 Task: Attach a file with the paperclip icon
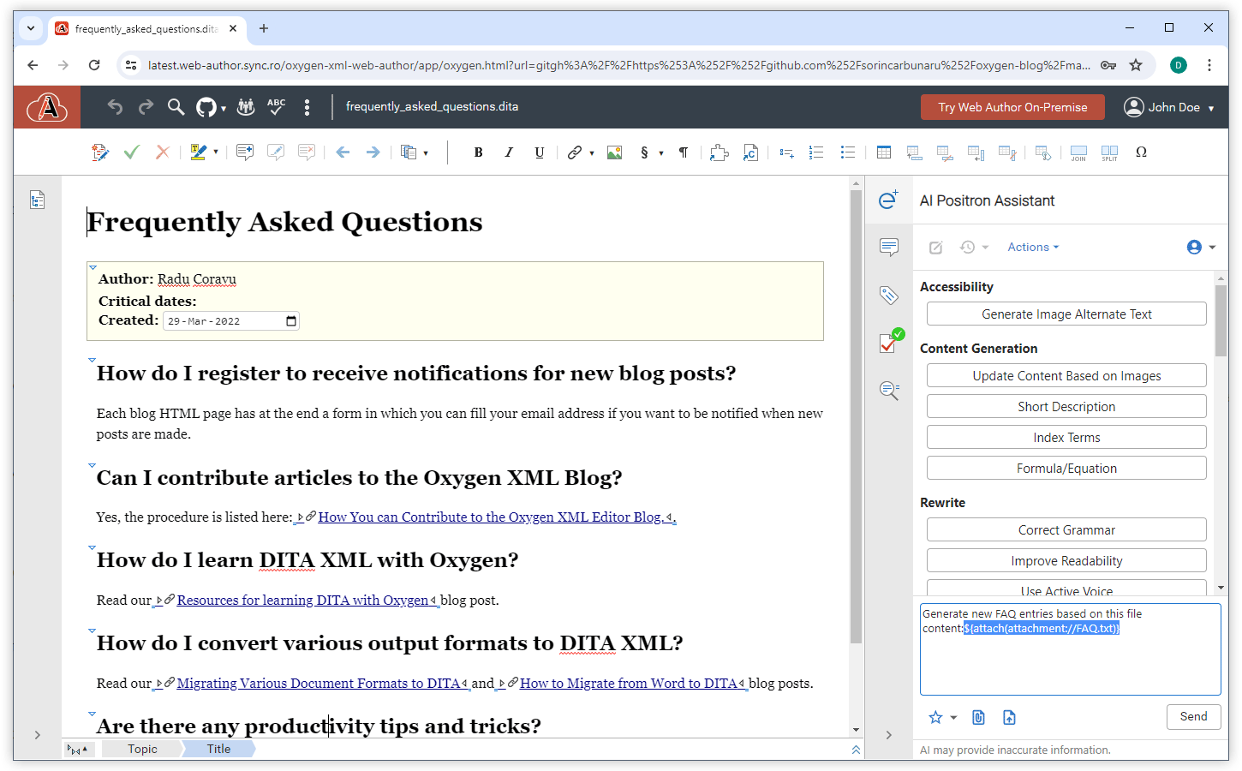(x=978, y=718)
